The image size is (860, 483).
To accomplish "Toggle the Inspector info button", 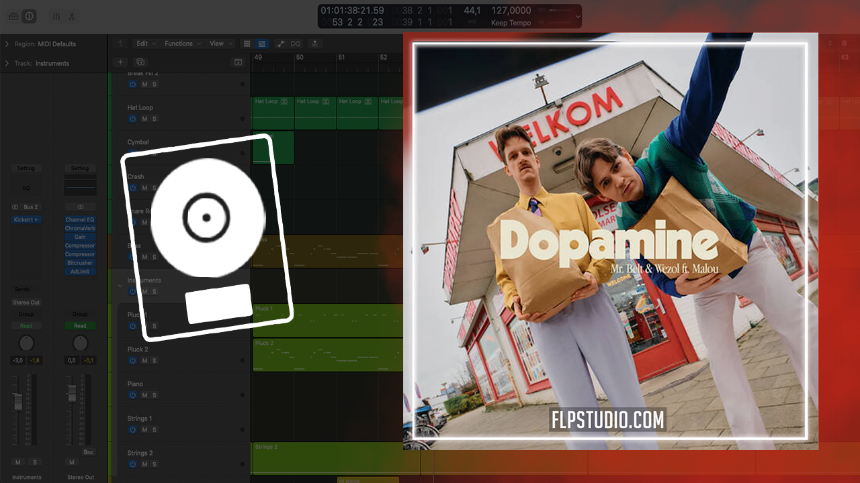I will point(29,16).
